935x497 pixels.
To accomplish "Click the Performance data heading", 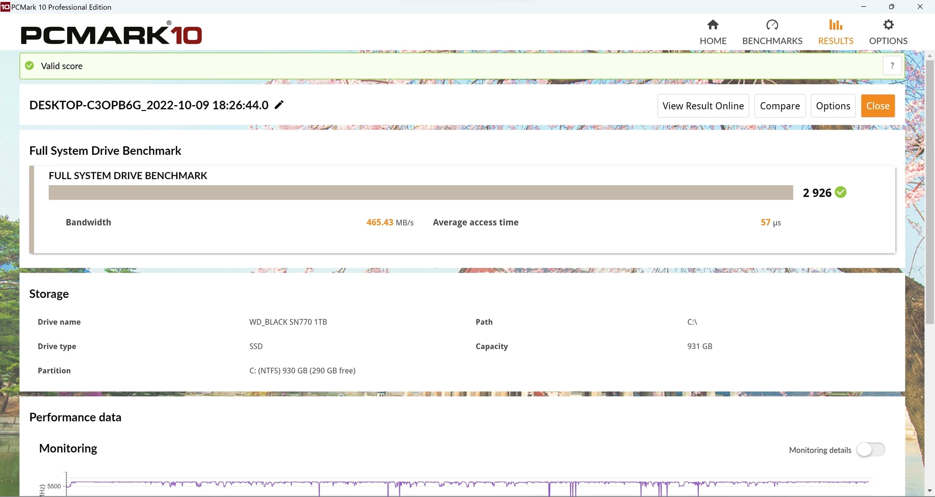I will point(75,417).
